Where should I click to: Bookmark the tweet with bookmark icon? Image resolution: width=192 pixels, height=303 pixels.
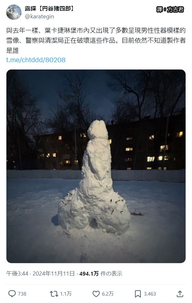point(138,294)
